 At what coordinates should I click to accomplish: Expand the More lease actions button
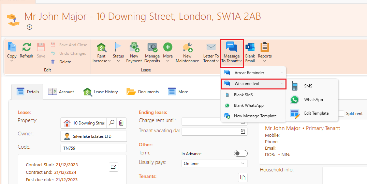168,53
